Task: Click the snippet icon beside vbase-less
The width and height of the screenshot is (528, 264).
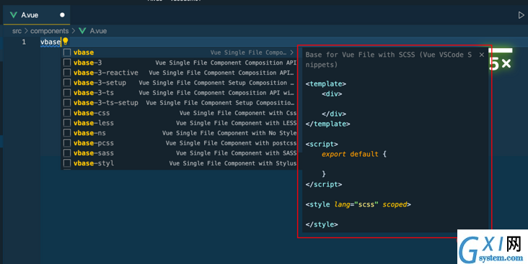Action: point(67,123)
